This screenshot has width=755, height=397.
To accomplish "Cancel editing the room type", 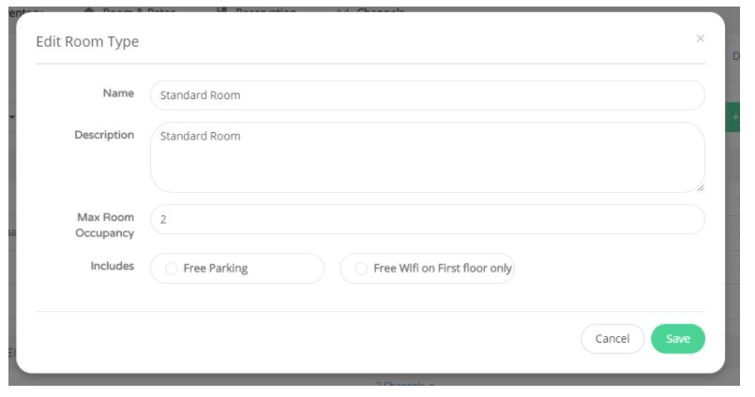I will (612, 339).
